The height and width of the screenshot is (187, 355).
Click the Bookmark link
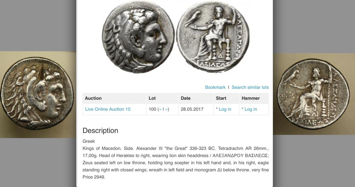[x=215, y=87]
